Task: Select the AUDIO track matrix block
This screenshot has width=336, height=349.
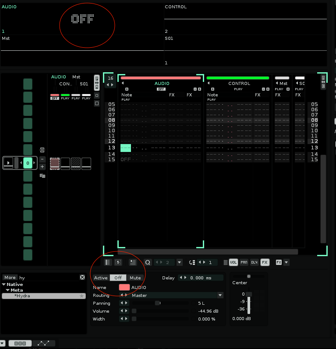Action: click(55, 164)
